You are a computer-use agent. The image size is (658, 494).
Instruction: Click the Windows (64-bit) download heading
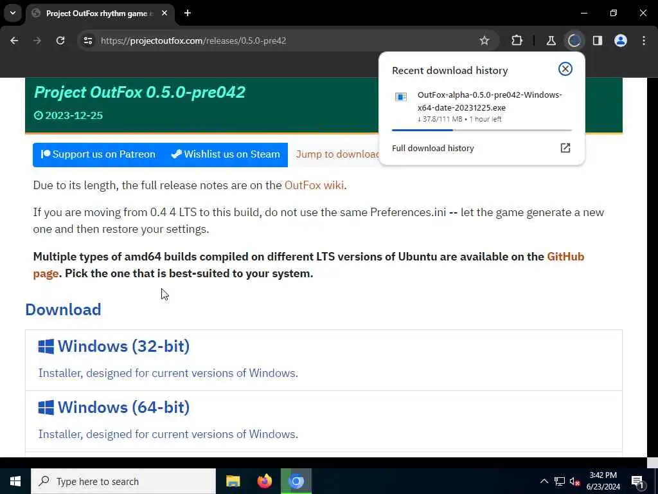click(x=124, y=407)
